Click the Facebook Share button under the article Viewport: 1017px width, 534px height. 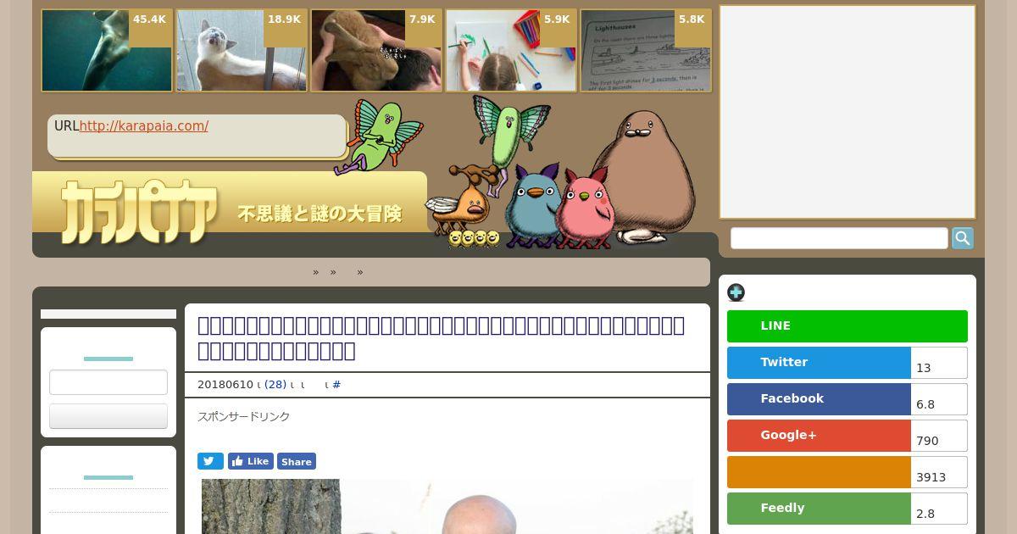tap(297, 461)
